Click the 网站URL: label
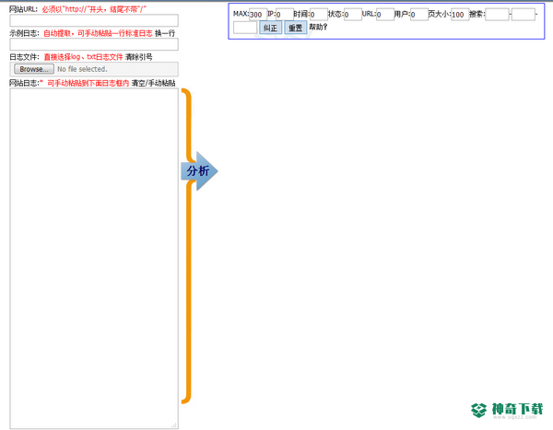This screenshot has height=430, width=553. coord(23,9)
